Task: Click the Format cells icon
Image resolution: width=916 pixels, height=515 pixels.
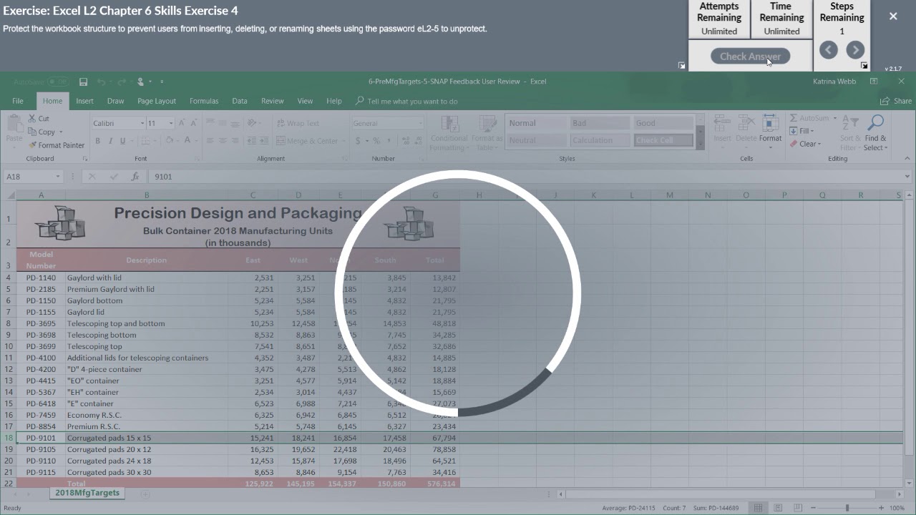Action: pyautogui.click(x=770, y=123)
